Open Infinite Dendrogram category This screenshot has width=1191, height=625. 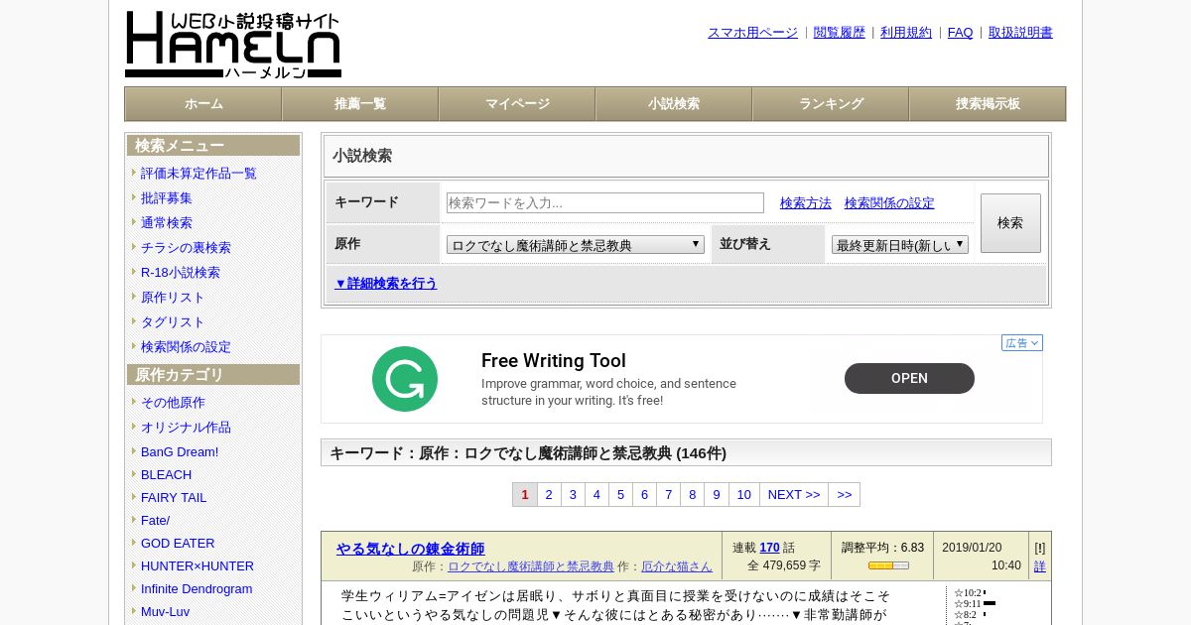pyautogui.click(x=197, y=588)
